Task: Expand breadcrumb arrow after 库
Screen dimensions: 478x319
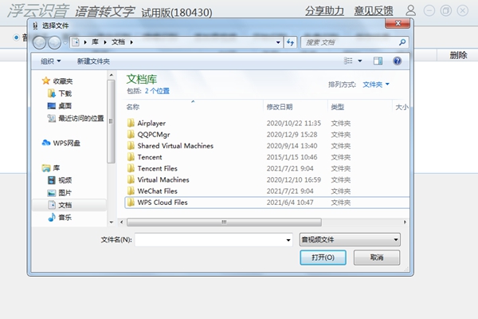Action: click(105, 42)
